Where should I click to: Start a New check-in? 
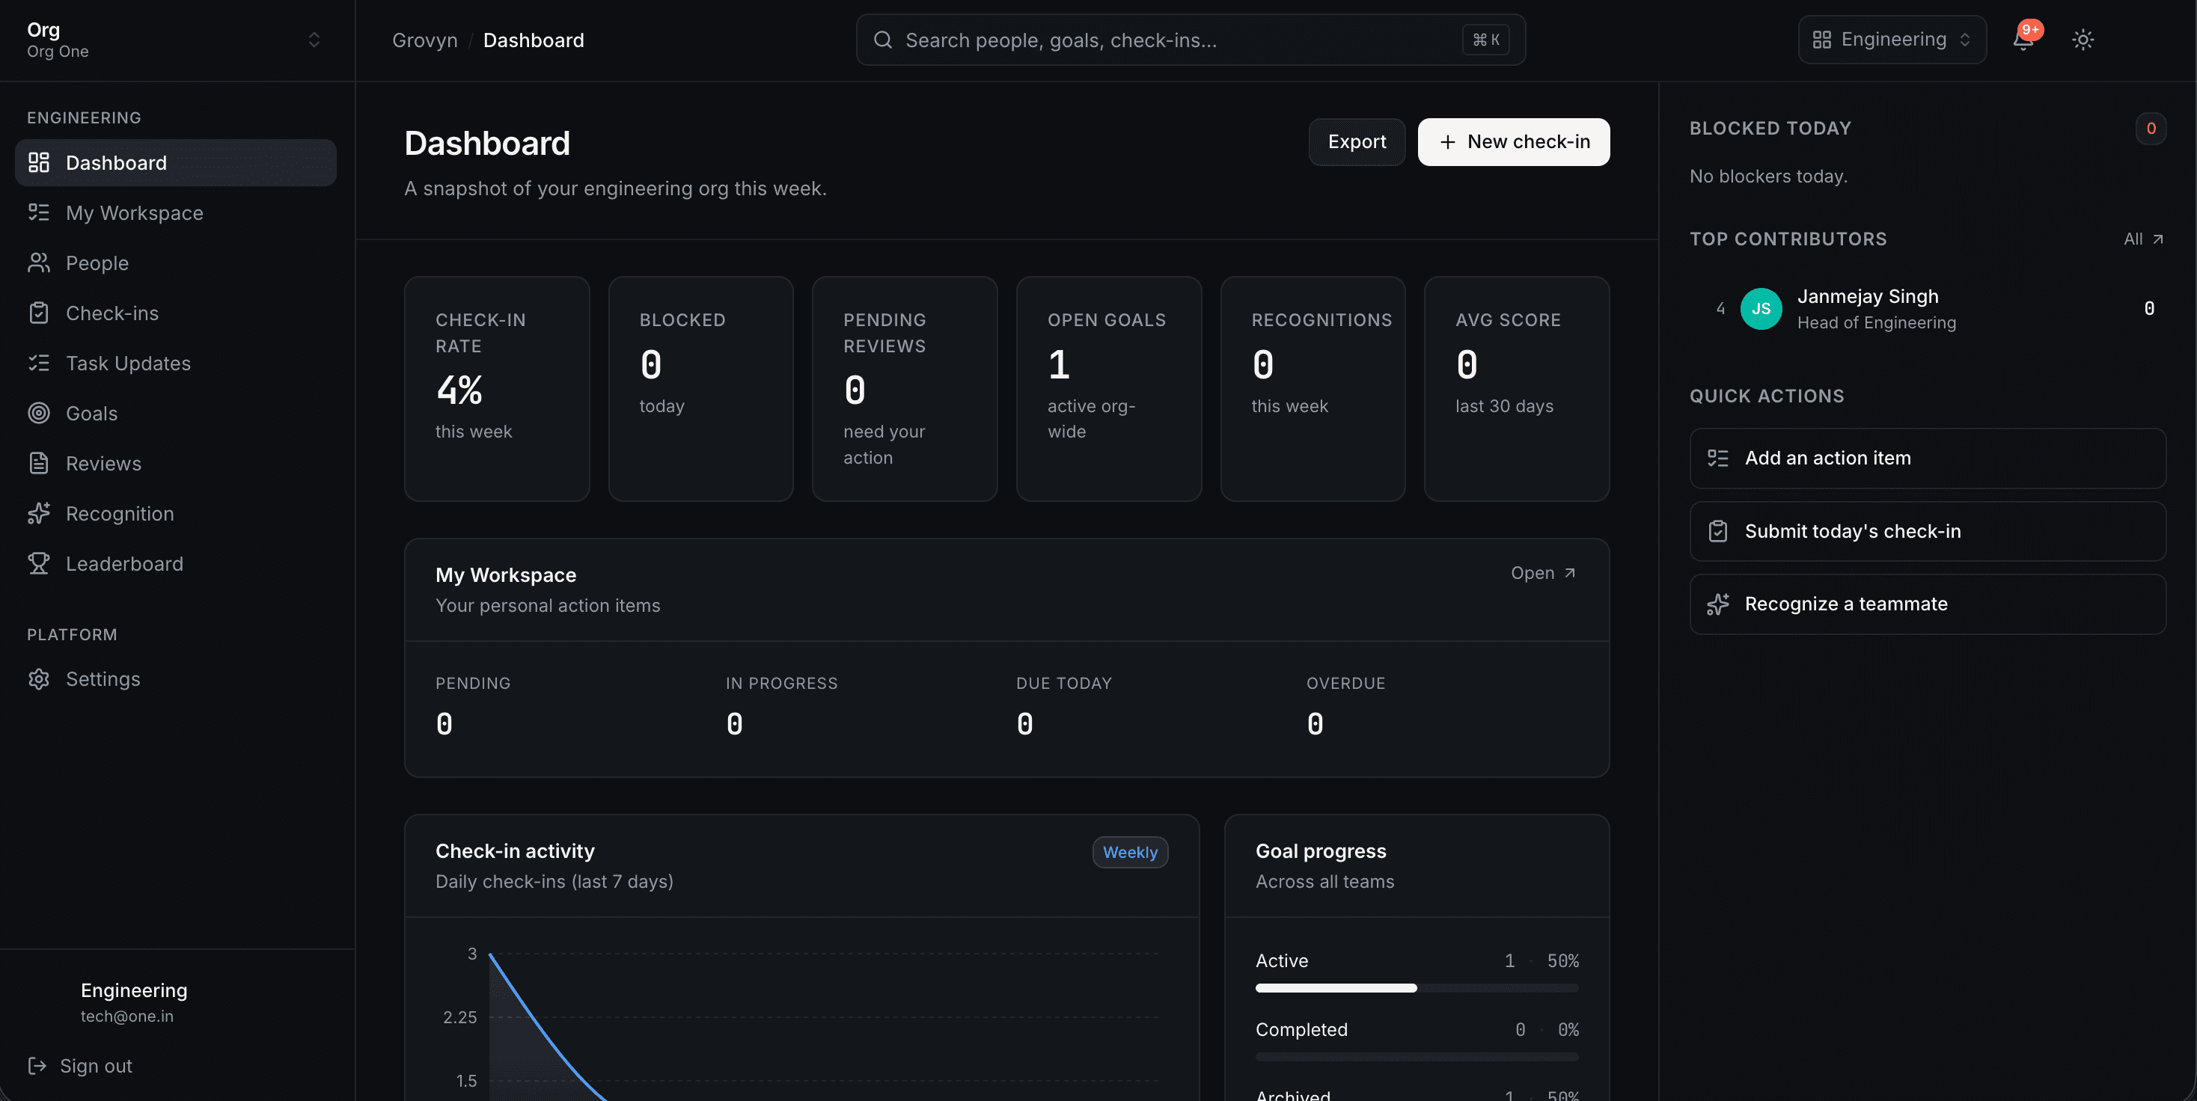coord(1513,142)
